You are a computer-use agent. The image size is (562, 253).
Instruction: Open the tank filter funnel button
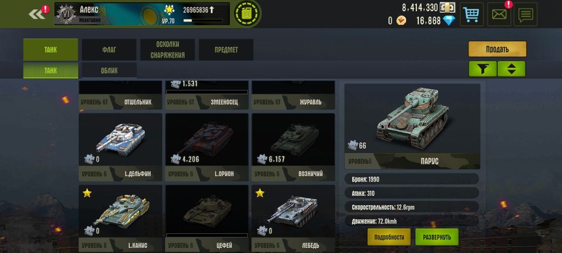tap(483, 69)
